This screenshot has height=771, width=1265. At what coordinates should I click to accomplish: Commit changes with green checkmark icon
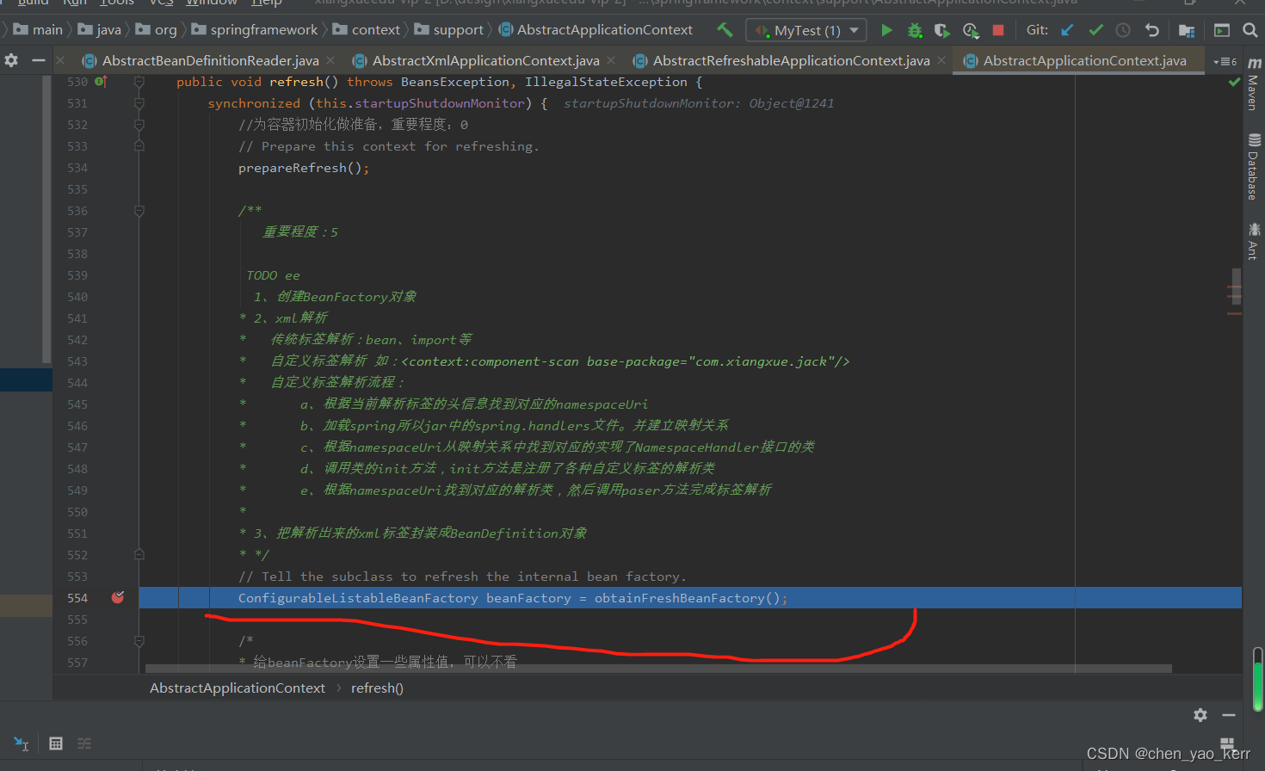(1095, 30)
